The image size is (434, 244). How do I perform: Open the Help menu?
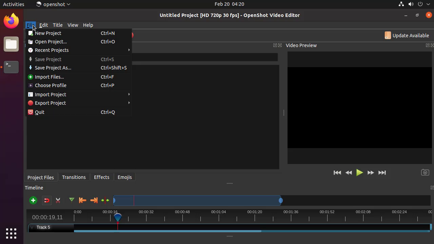[x=88, y=25]
